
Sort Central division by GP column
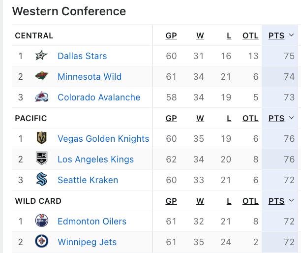171,35
